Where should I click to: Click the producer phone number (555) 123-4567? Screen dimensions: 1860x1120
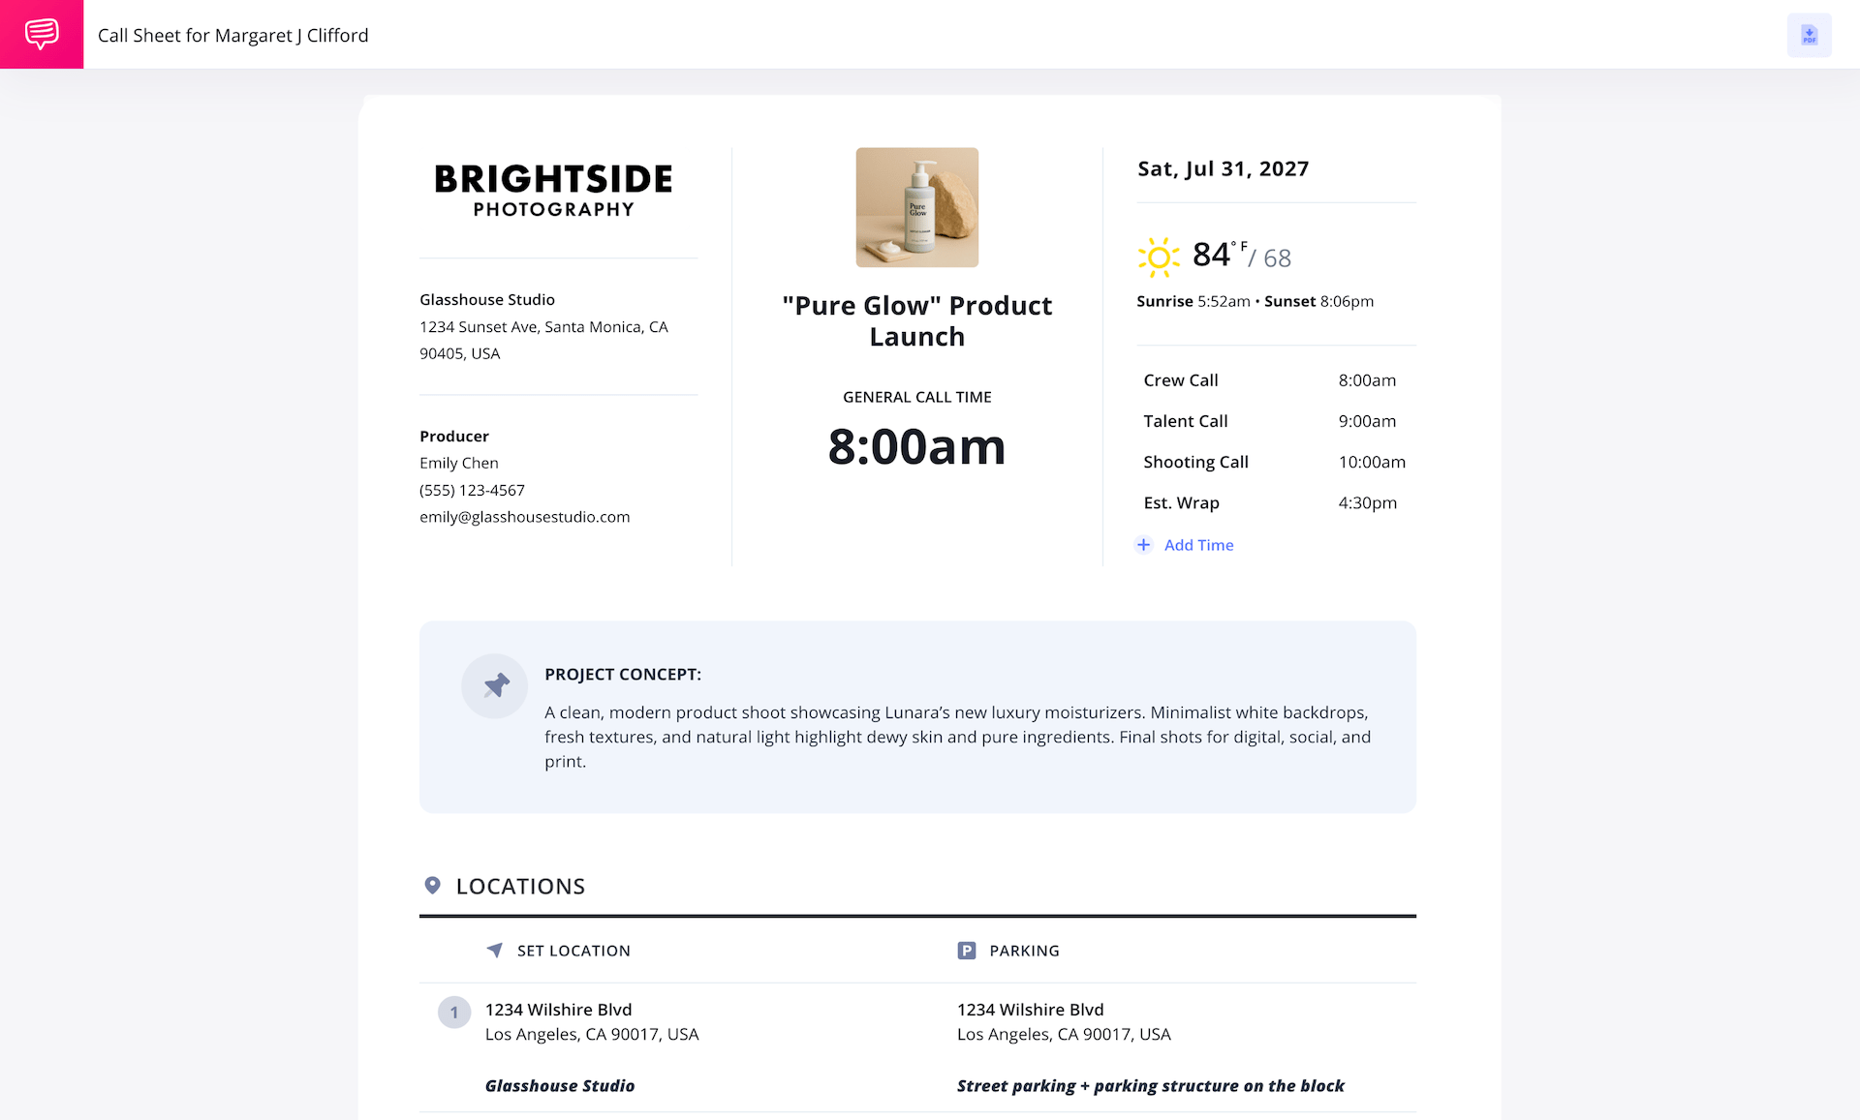click(472, 490)
